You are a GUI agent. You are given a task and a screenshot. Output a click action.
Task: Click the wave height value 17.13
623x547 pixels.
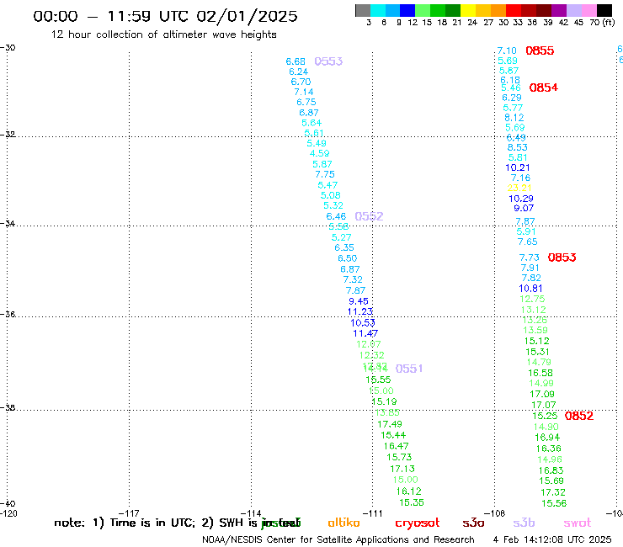402,469
